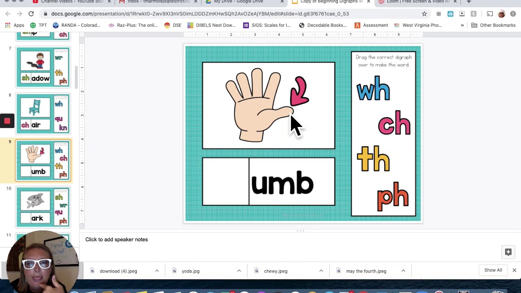Click the address bar URL
Image resolution: width=521 pixels, height=293 pixels.
pyautogui.click(x=200, y=14)
